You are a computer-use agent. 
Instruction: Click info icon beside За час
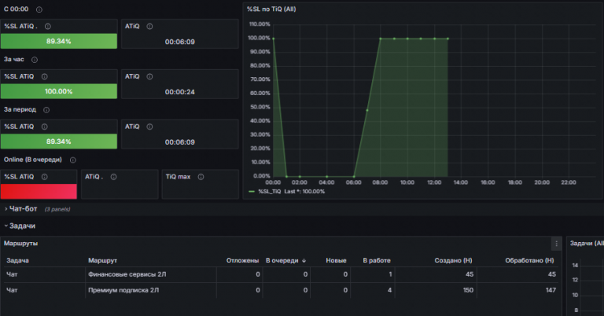(35, 60)
